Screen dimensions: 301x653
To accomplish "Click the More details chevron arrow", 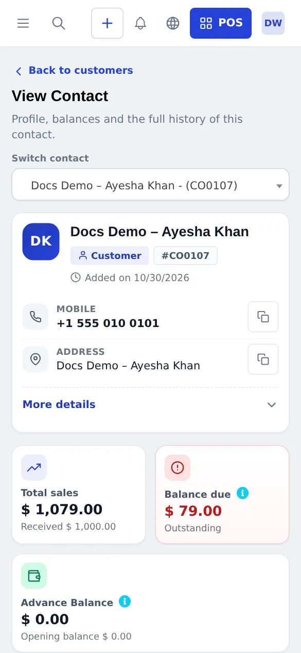I will 272,405.
